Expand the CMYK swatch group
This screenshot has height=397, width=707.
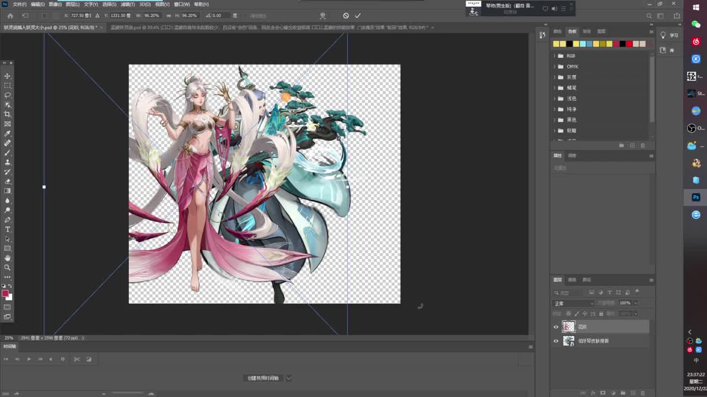pyautogui.click(x=555, y=67)
